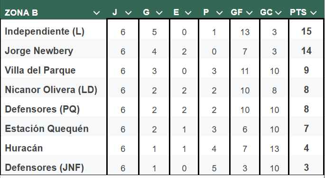Select the ZONA B header label
The width and height of the screenshot is (325, 178).
tap(21, 13)
